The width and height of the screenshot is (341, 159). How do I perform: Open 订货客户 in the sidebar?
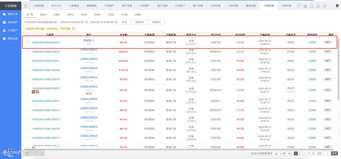tap(11, 30)
